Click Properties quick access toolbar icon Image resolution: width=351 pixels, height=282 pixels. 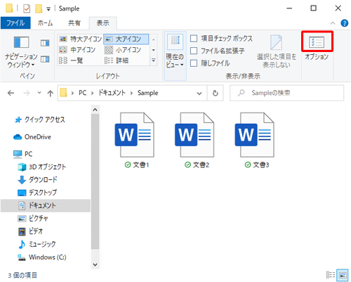pyautogui.click(x=27, y=8)
